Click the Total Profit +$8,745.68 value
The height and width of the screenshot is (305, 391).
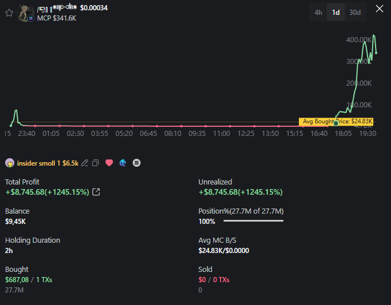(x=47, y=192)
